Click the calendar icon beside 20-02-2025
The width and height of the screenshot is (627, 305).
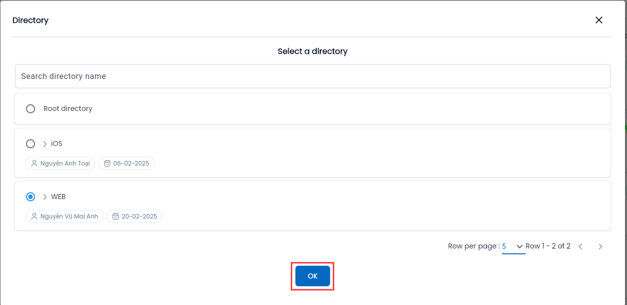point(116,216)
